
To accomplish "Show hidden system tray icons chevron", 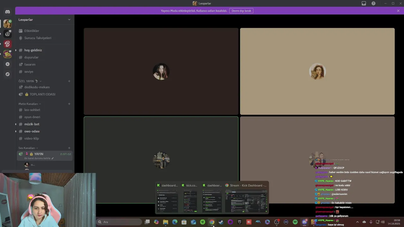I will point(357,222).
